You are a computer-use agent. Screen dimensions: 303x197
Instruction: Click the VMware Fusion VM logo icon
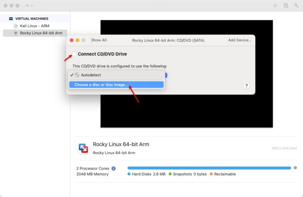(x=83, y=148)
